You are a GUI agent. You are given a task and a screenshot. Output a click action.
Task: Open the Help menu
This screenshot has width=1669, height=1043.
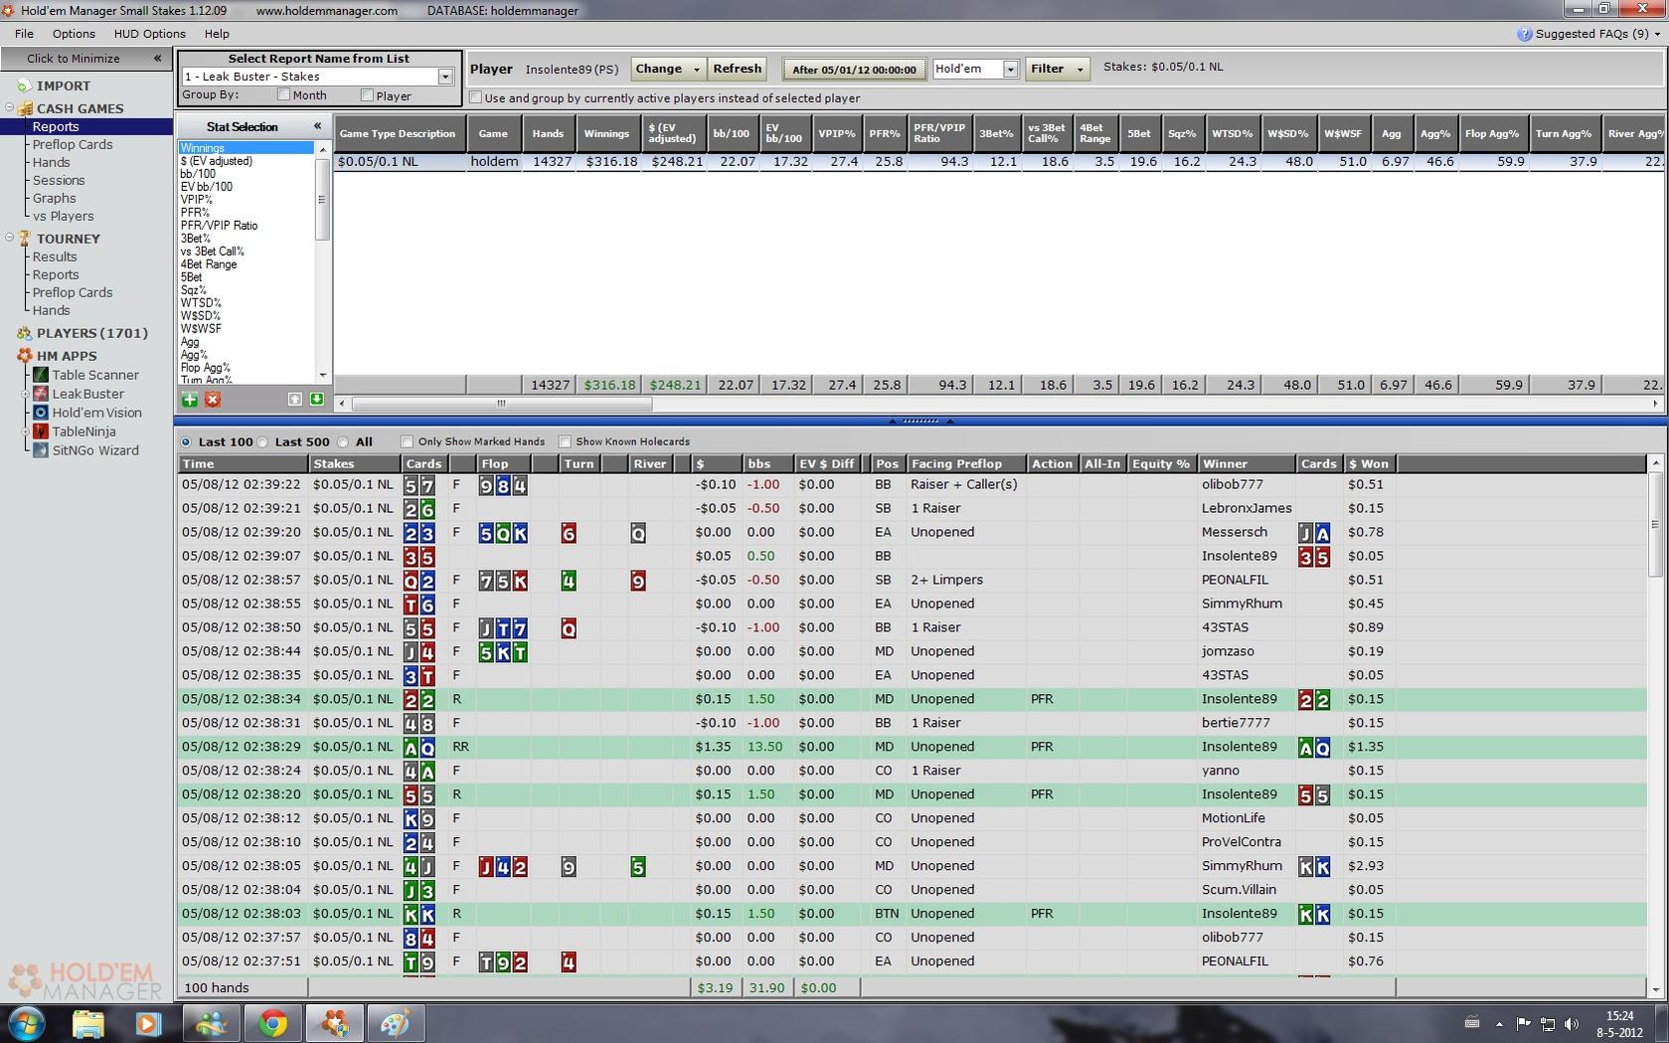coord(217,34)
